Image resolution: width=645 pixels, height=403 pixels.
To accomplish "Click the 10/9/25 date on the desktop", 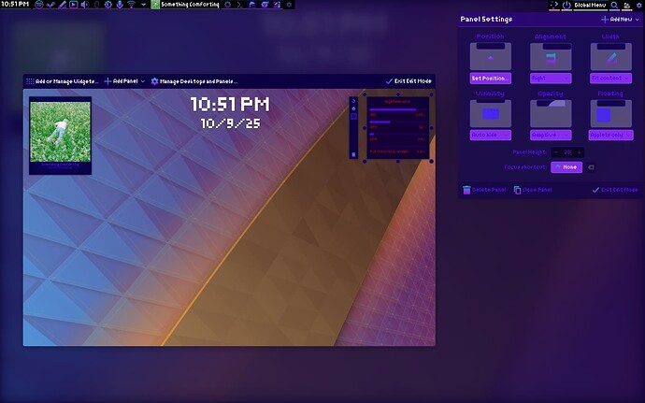I will pos(230,123).
